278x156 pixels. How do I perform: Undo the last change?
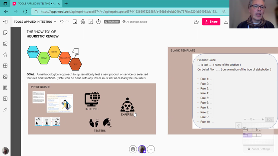[61, 22]
